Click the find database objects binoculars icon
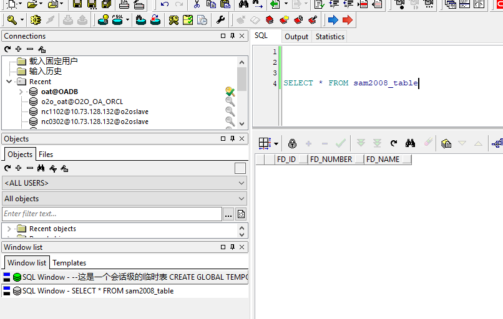The image size is (503, 319). click(x=141, y=20)
